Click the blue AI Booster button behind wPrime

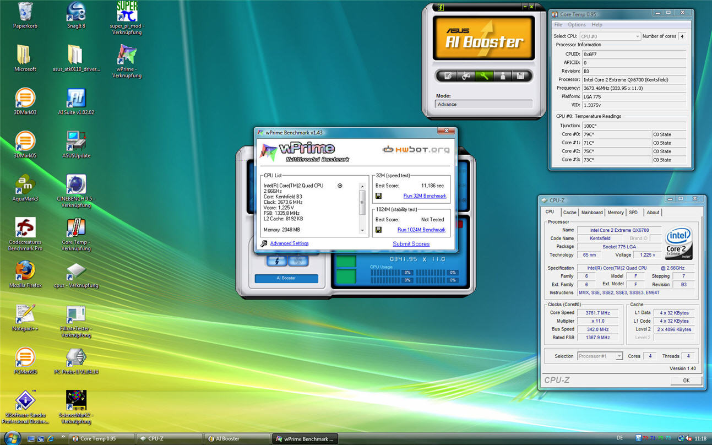coord(286,278)
